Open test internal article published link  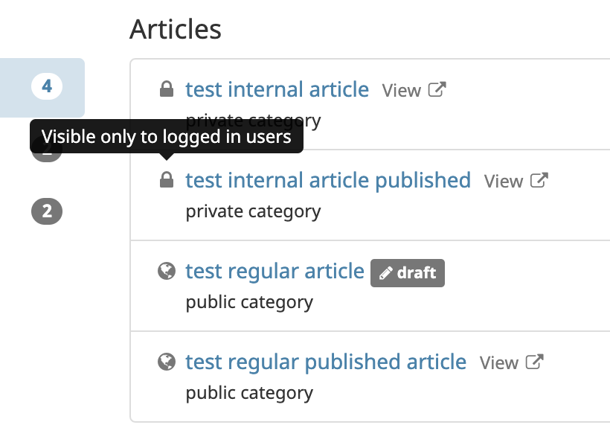click(328, 180)
